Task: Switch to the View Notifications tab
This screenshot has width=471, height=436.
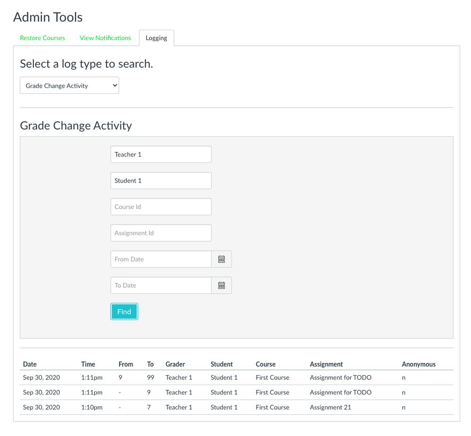Action: tap(105, 38)
